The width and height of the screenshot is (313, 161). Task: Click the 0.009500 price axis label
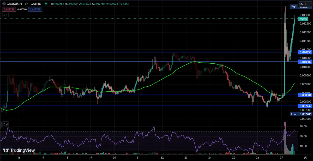click(305, 76)
